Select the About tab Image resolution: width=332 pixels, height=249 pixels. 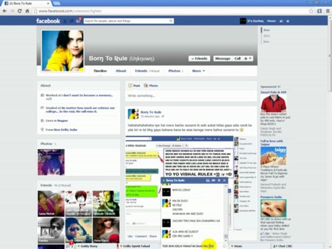(x=121, y=71)
